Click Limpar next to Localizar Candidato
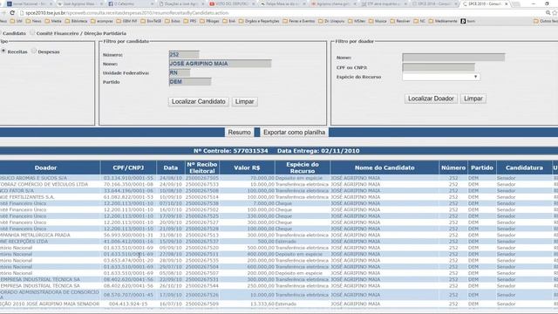 244,101
